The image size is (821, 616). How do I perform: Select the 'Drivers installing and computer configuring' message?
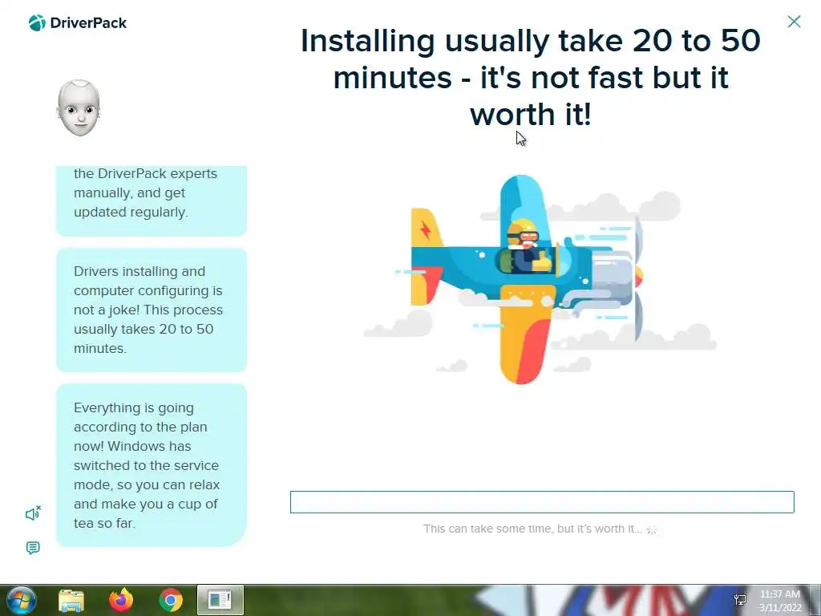pyautogui.click(x=152, y=310)
